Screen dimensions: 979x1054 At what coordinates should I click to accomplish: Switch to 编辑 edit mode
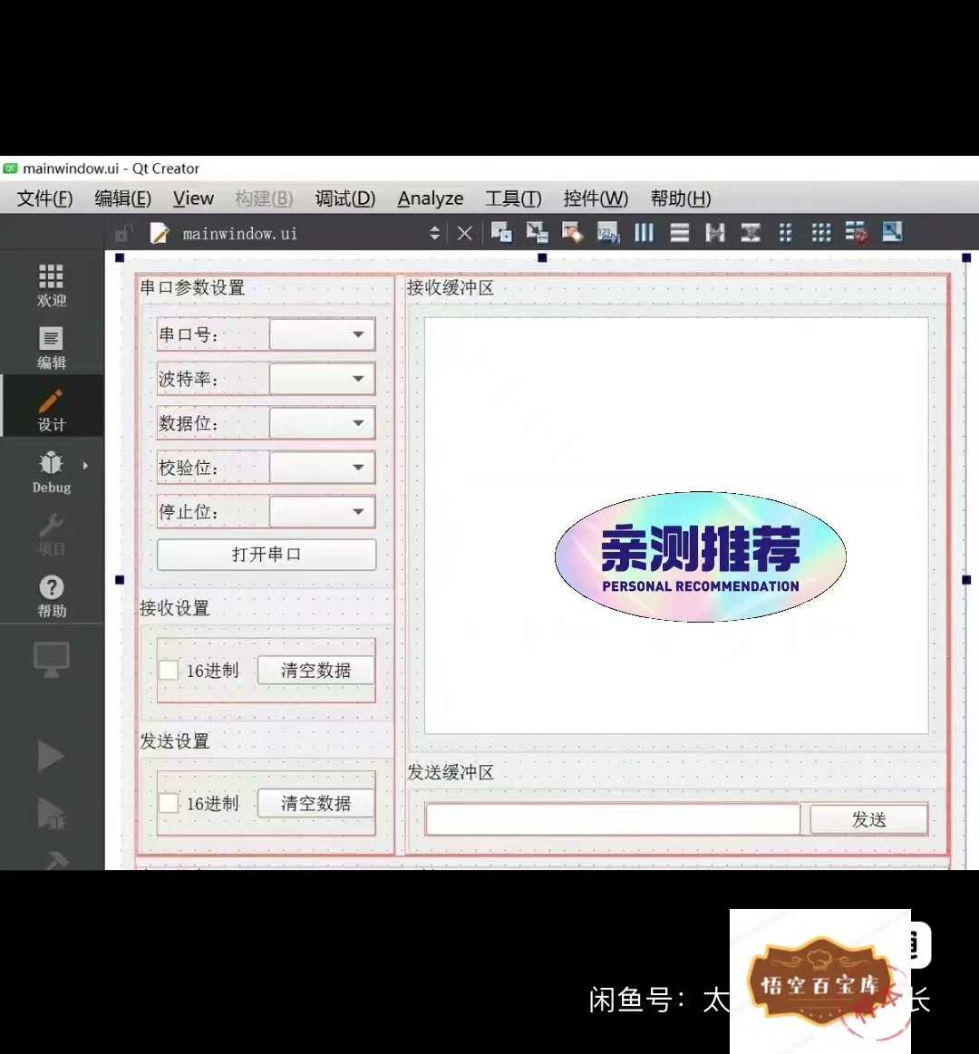point(51,348)
